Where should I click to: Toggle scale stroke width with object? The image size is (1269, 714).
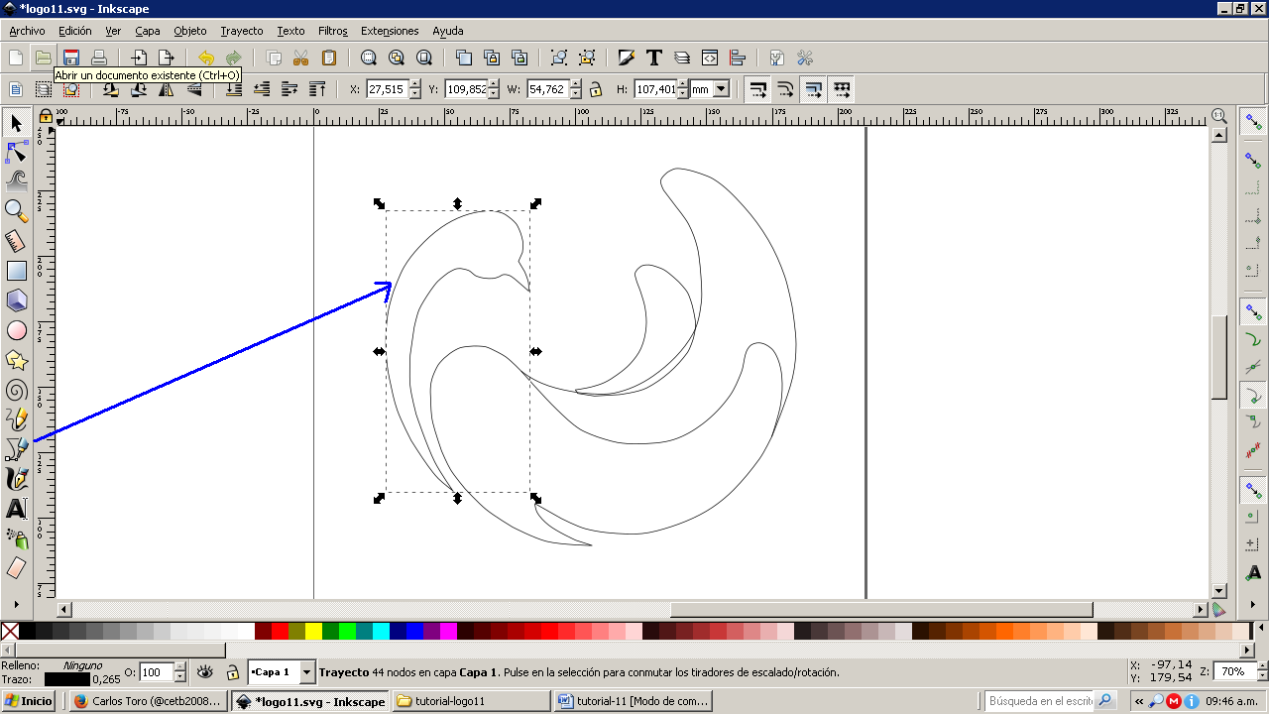click(x=757, y=89)
